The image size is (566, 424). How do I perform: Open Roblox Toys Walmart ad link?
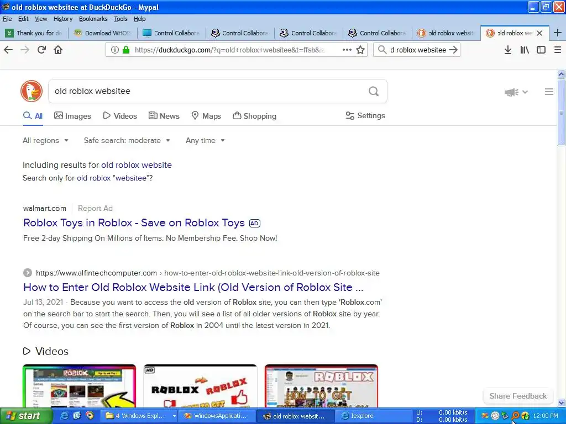pos(134,223)
